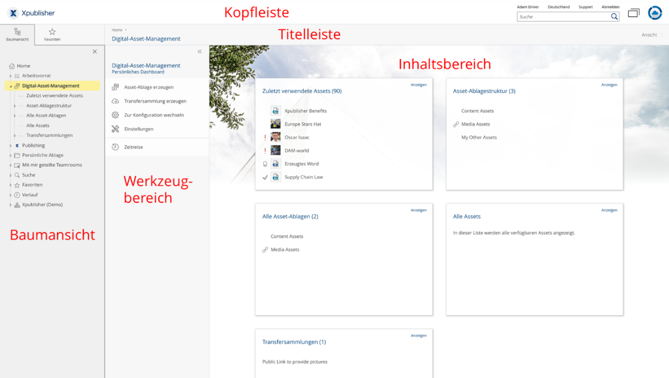Click Anzeigen on the Asset-Ablagestruktur card

609,85
